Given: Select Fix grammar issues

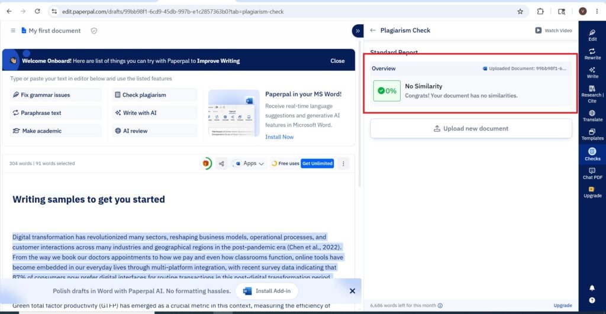Looking at the screenshot, I should pos(56,95).
